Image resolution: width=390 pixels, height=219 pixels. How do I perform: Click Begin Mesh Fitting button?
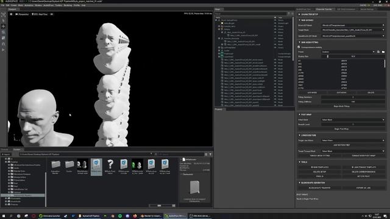[341, 106]
